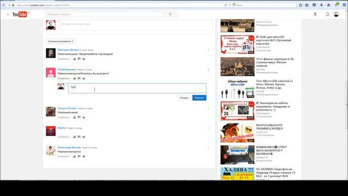Open three-dot menu on WarEte comment
The width and height of the screenshot is (348, 196).
tap(208, 128)
